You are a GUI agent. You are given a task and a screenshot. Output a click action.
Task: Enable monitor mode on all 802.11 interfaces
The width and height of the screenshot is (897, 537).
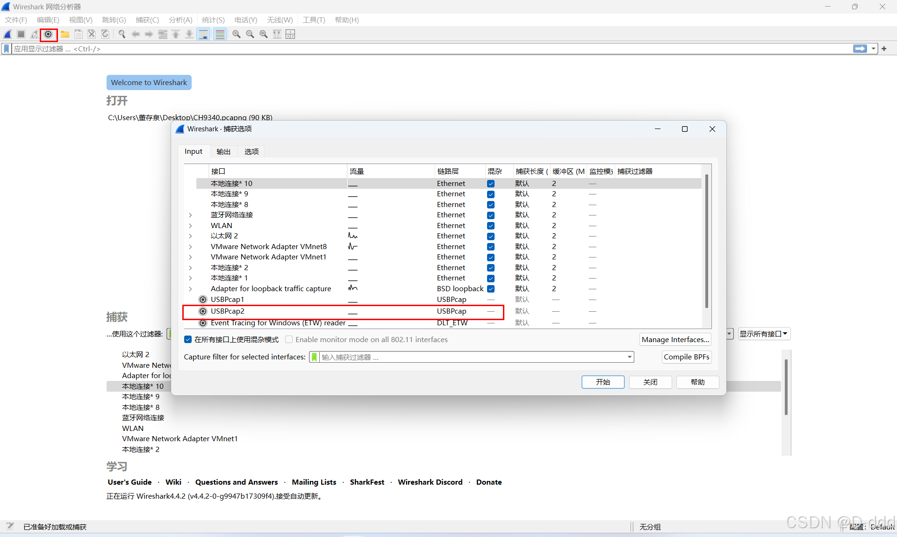tap(289, 339)
